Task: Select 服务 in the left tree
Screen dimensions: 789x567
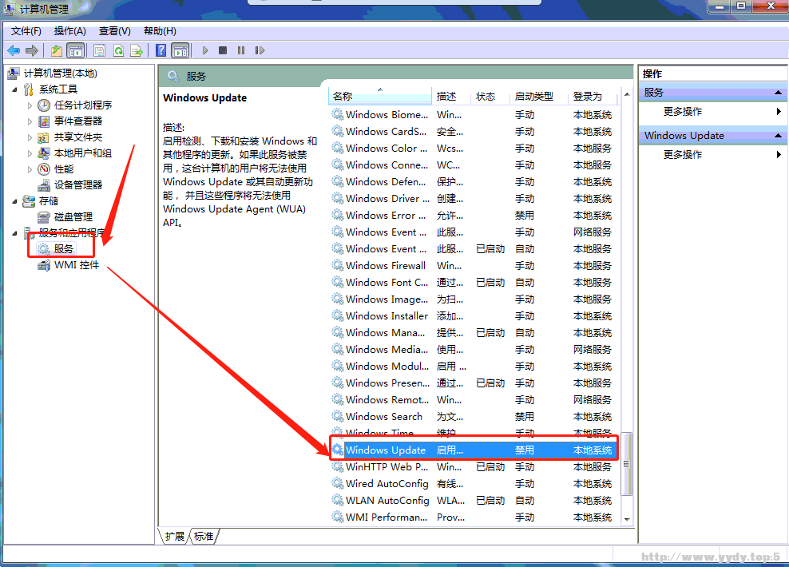Action: [x=57, y=249]
